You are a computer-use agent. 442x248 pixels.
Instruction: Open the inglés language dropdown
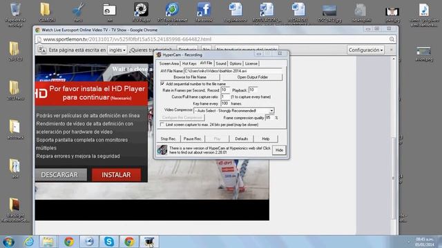(117, 50)
